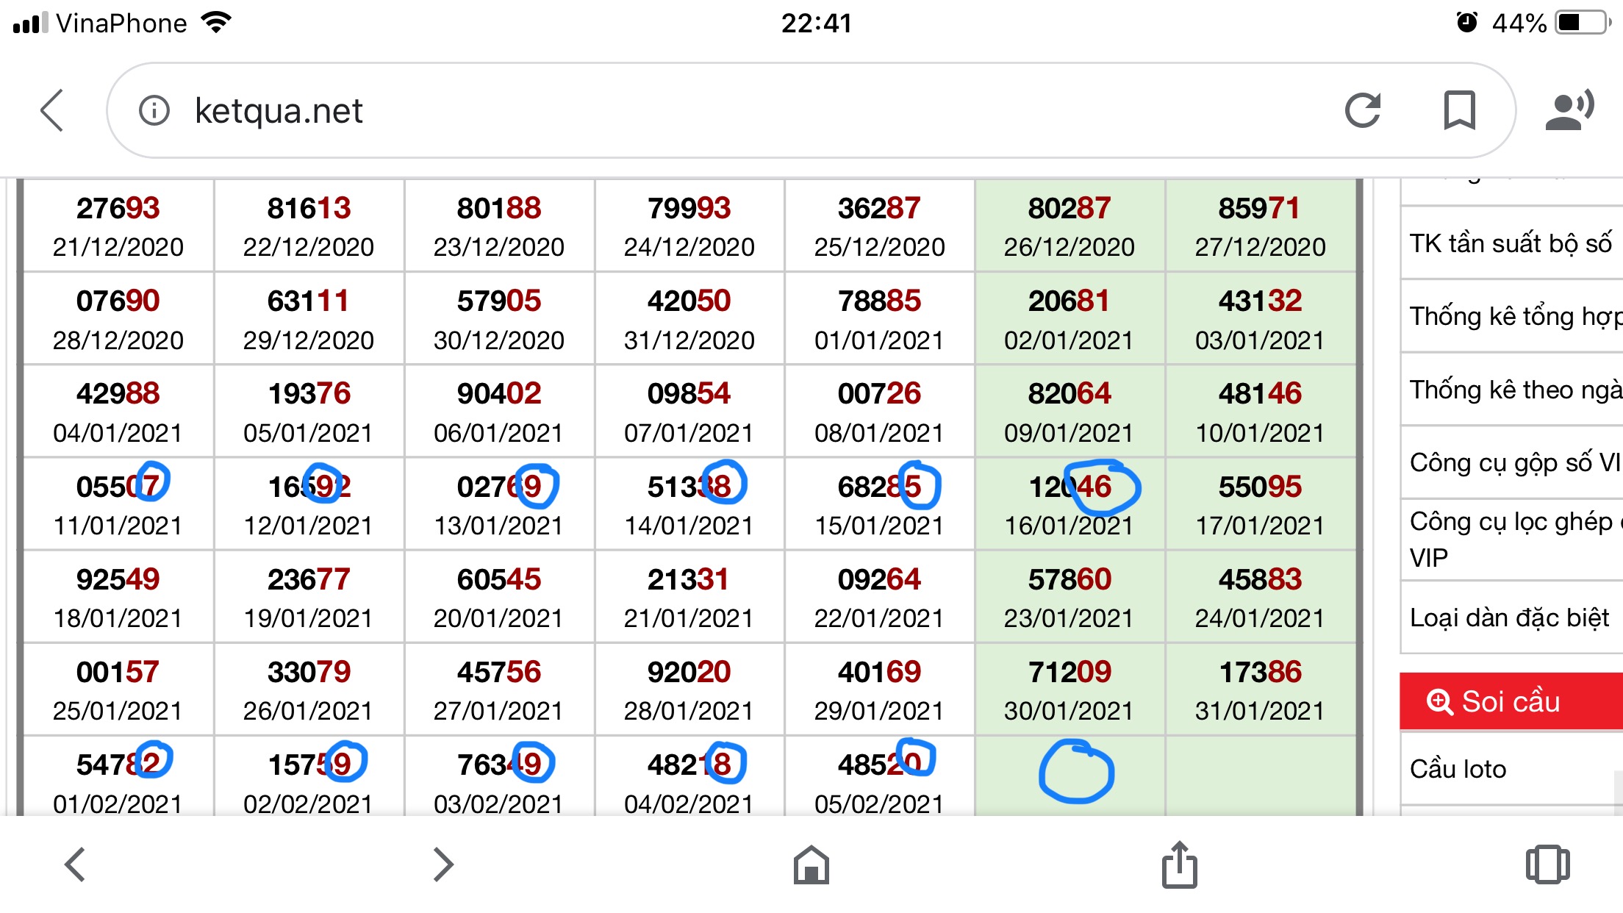
Task: Tap the share icon
Action: click(1179, 864)
